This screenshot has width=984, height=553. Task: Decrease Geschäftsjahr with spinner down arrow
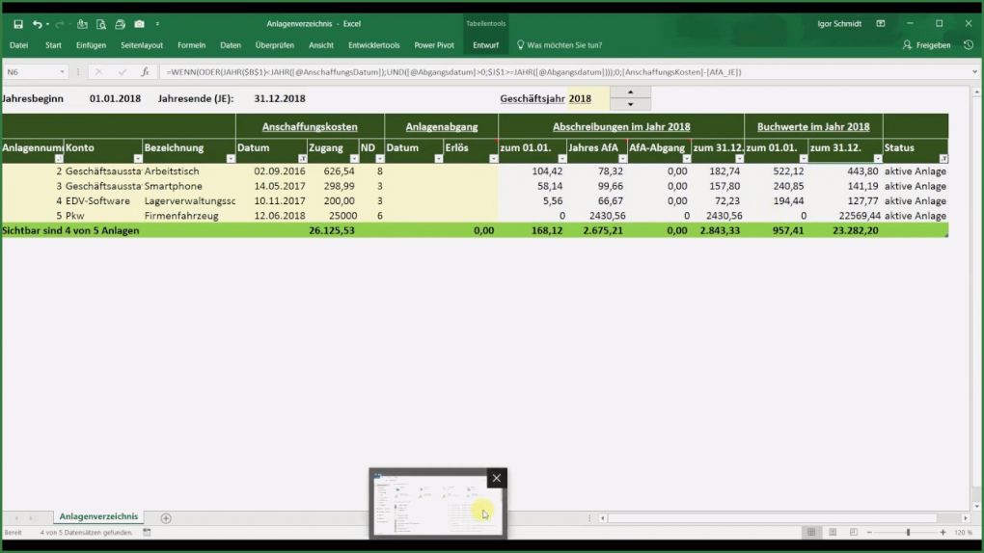pos(630,104)
